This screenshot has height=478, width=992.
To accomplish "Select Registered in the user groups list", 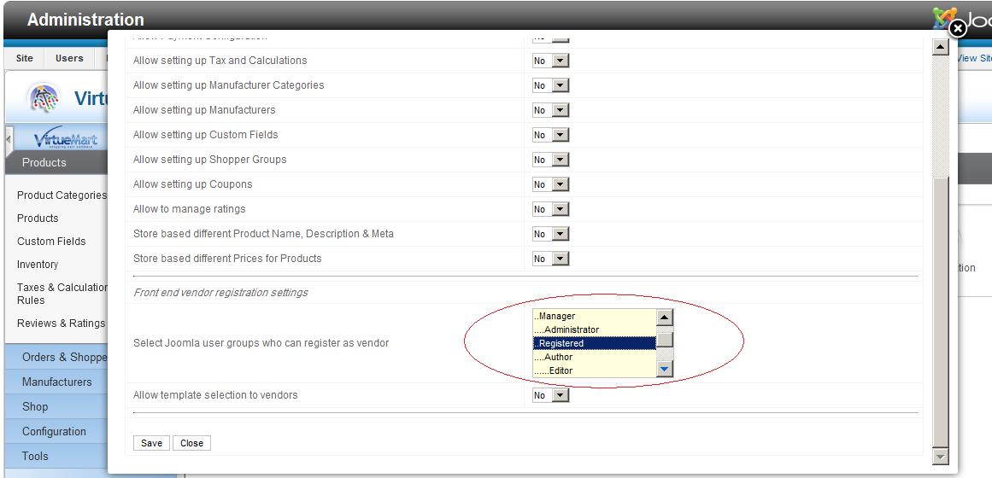I will tap(594, 343).
